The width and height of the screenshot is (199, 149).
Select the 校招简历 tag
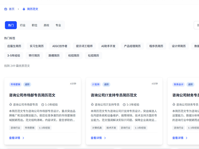[x=74, y=55]
